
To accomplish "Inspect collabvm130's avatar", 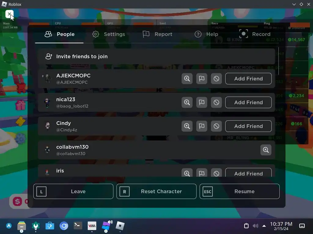I will point(266,150).
